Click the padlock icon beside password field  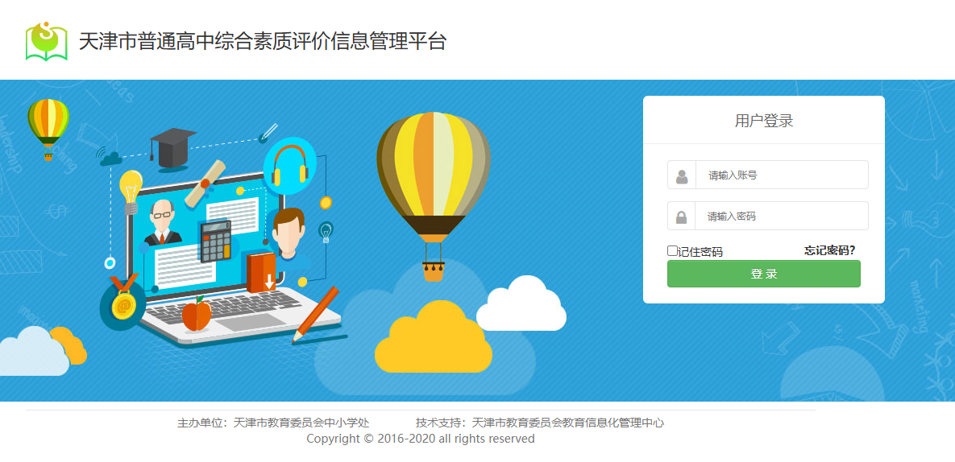pyautogui.click(x=682, y=217)
